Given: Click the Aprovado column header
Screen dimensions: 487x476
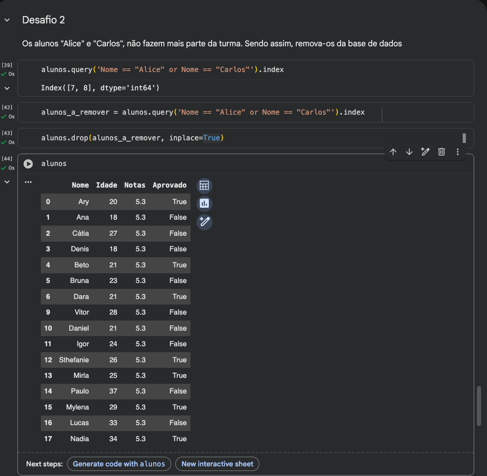Looking at the screenshot, I should [169, 185].
